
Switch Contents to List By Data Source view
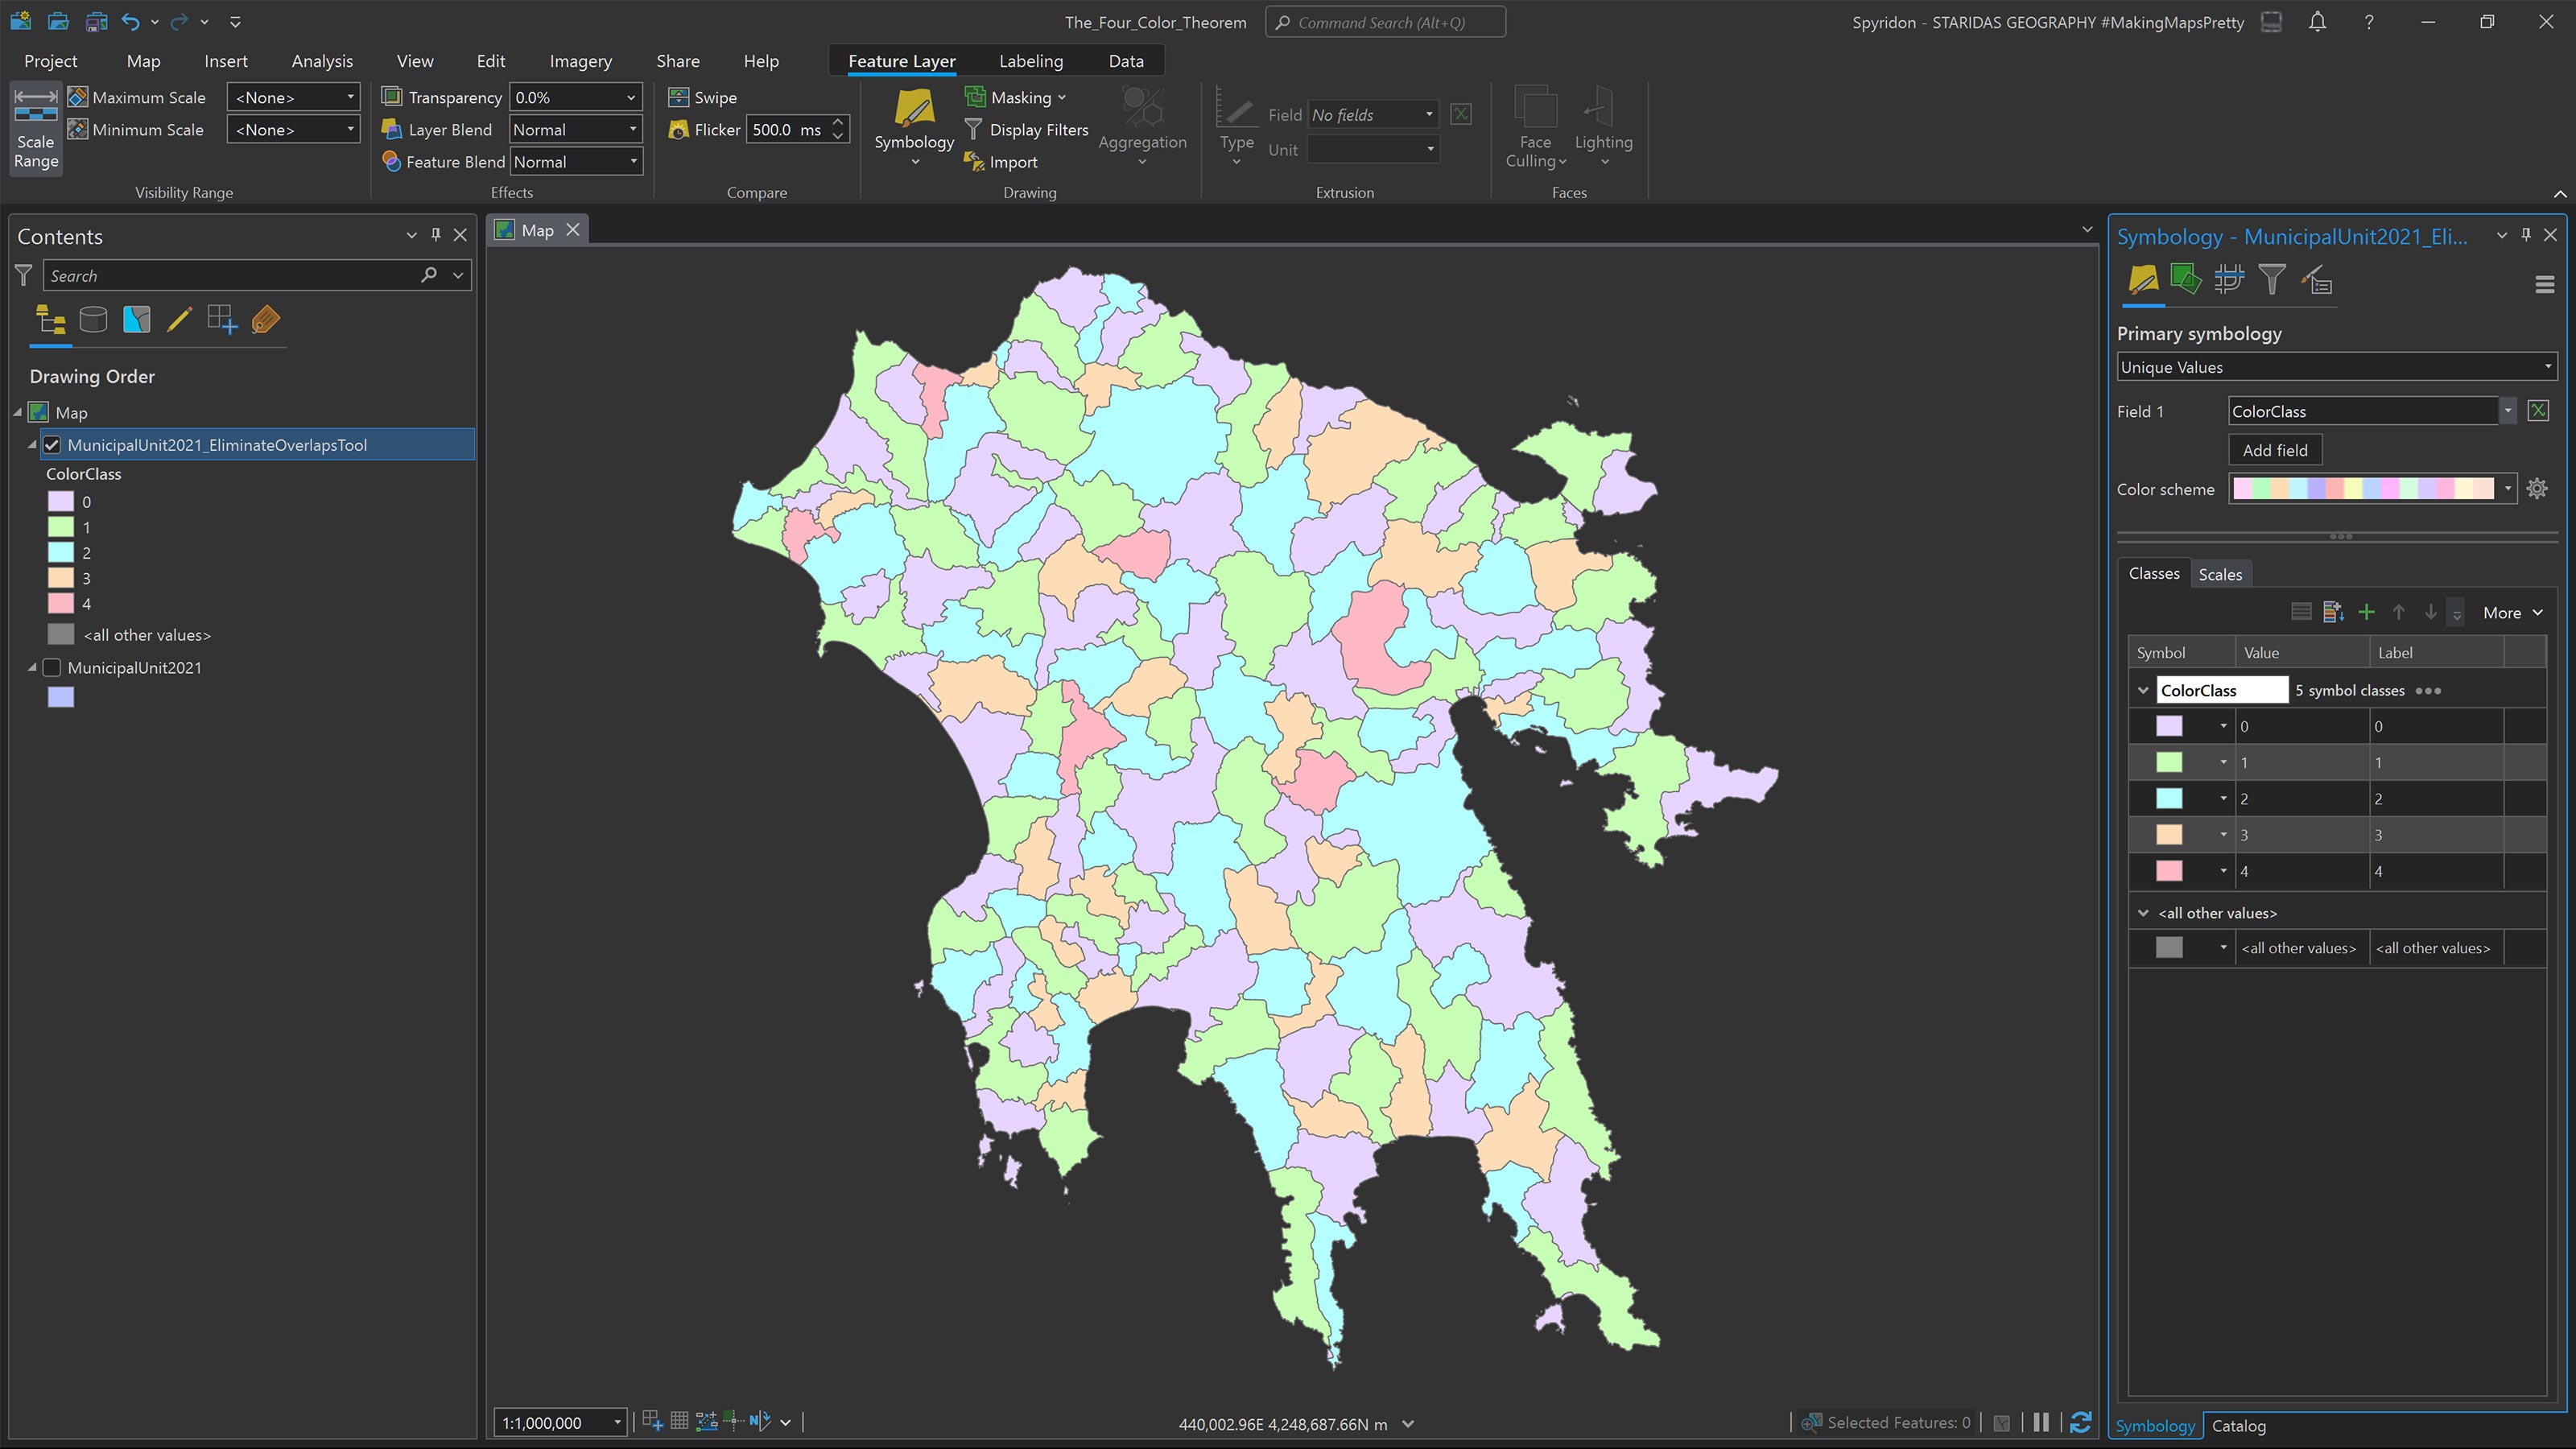pyautogui.click(x=93, y=319)
